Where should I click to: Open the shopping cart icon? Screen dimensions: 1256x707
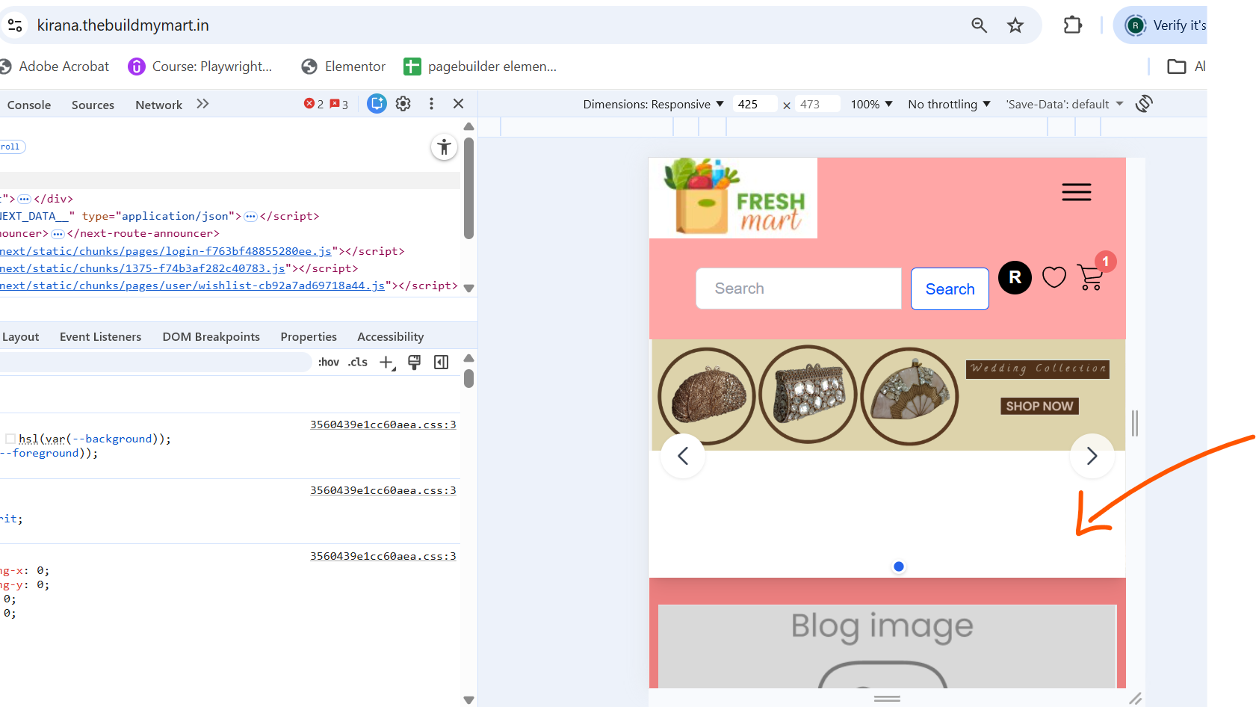pyautogui.click(x=1090, y=277)
